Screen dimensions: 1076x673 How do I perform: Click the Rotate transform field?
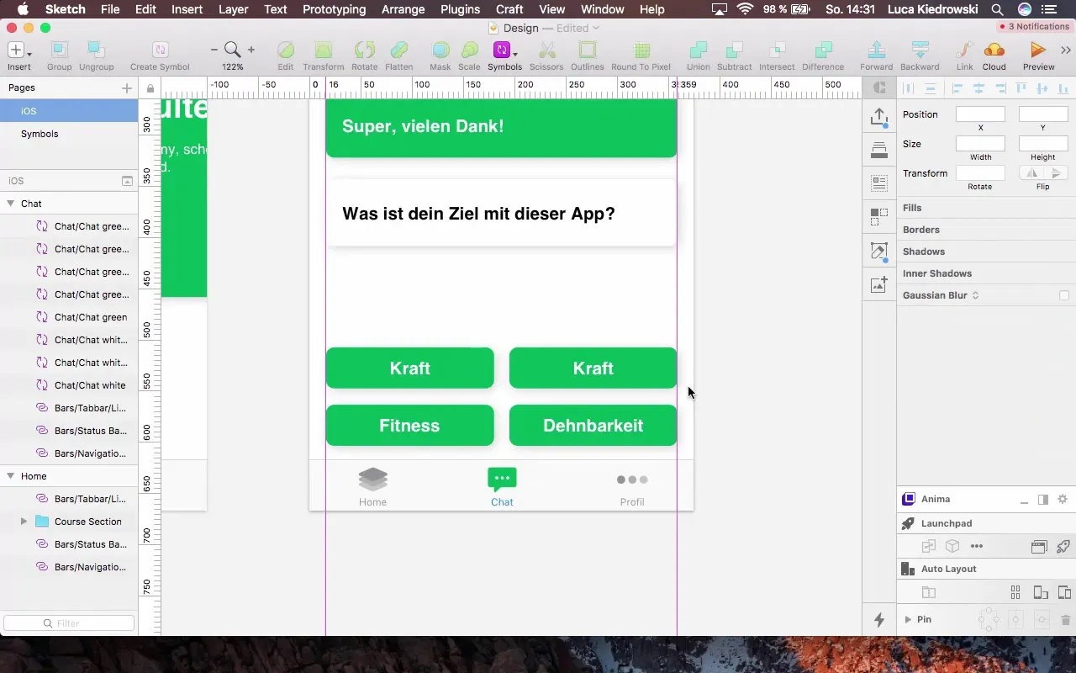980,172
